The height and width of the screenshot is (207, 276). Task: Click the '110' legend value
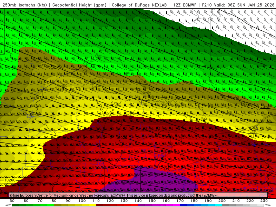[96, 201]
